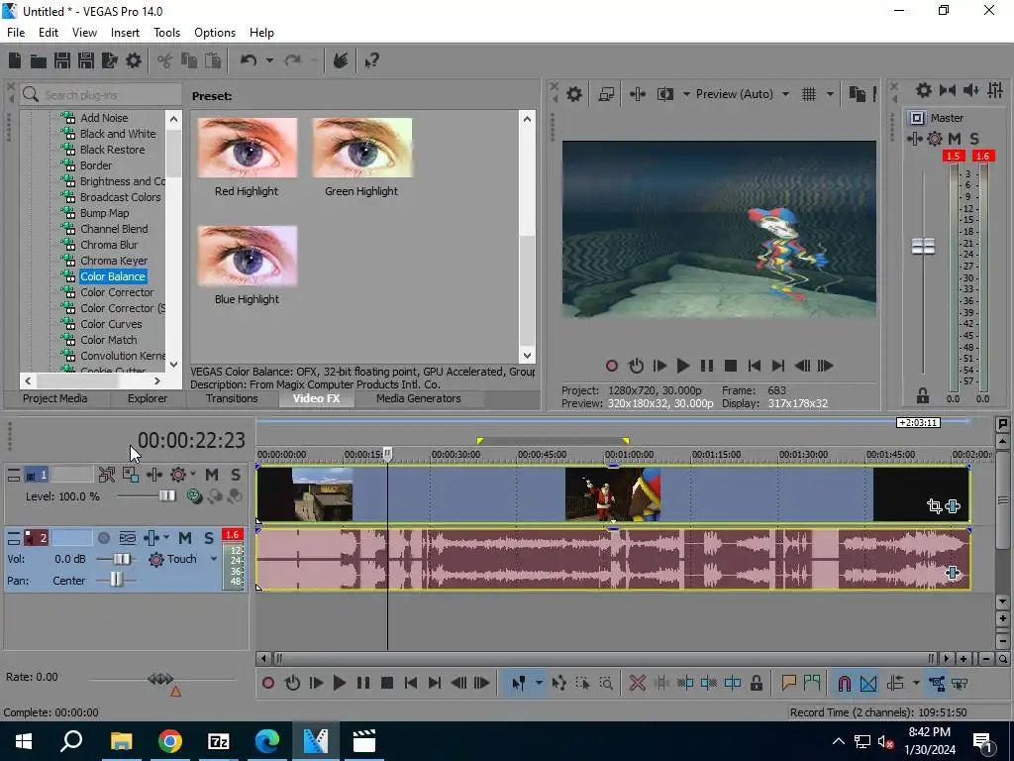1014x761 pixels.
Task: Toggle Mute on Master bus
Action: (x=955, y=139)
